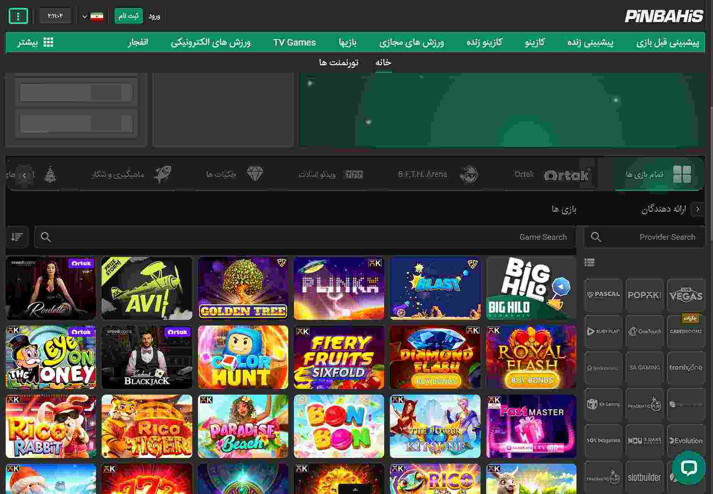Image resolution: width=713 pixels, height=494 pixels.
Task: Open the live chat bubble
Action: [x=688, y=467]
